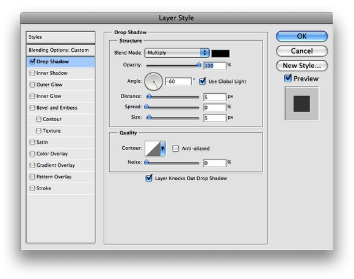Click the Contour curve thumbnail
This screenshot has width=354, height=279.
point(153,149)
